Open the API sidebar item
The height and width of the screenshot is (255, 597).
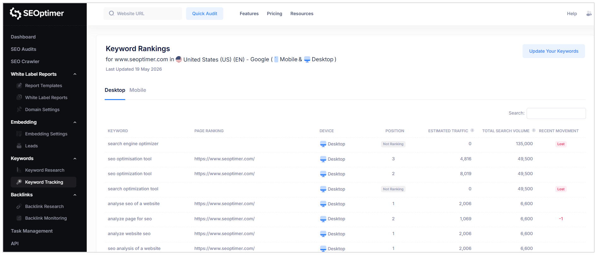15,244
